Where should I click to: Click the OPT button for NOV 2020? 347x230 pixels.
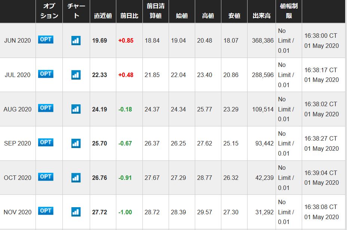pos(46,211)
